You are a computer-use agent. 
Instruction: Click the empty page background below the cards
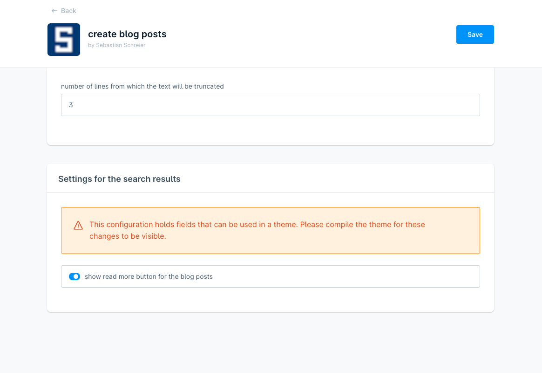click(x=270, y=343)
